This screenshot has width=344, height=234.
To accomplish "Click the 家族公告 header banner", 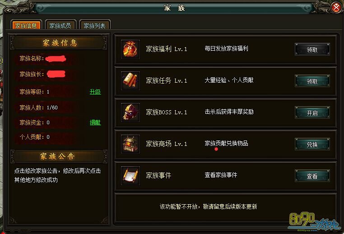I will pyautogui.click(x=59, y=156).
